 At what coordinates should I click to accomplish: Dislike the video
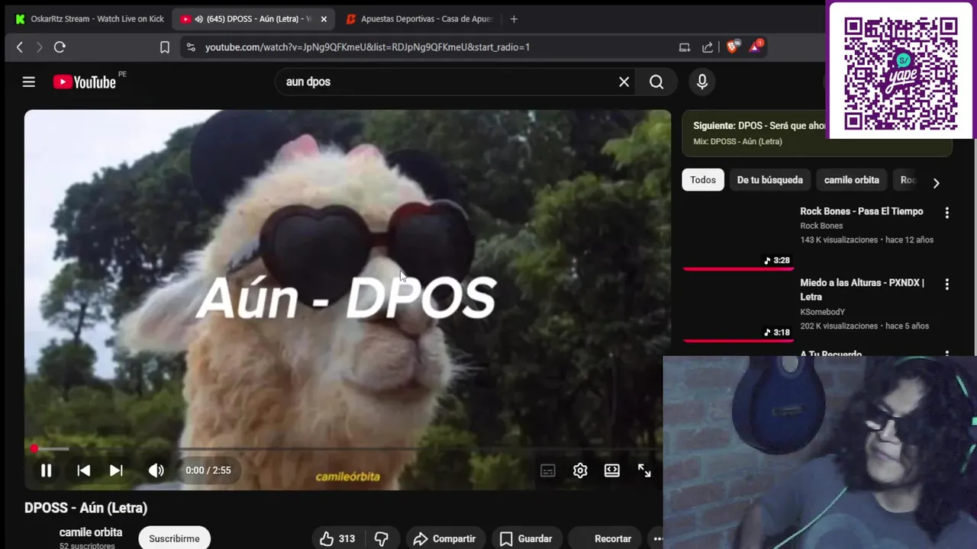(x=382, y=538)
